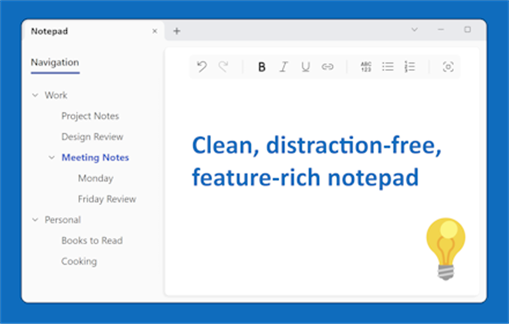Open the Design Review note
Image resolution: width=509 pixels, height=324 pixels.
(92, 137)
